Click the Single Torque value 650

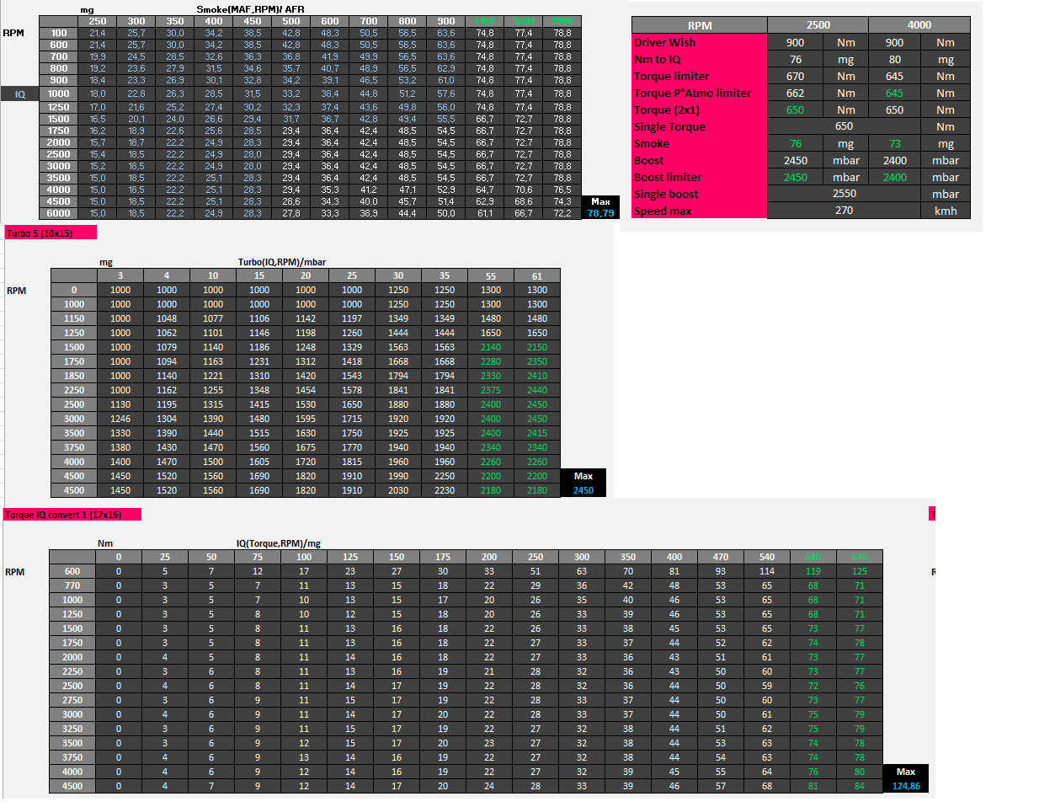click(x=844, y=126)
